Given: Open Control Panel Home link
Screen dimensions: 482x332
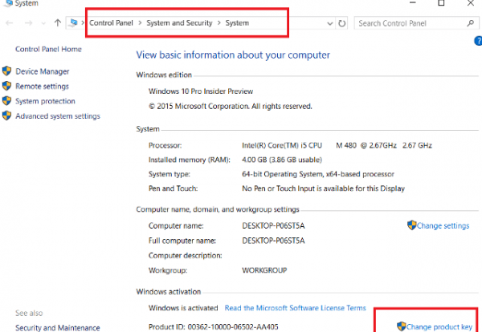Looking at the screenshot, I should (x=48, y=49).
